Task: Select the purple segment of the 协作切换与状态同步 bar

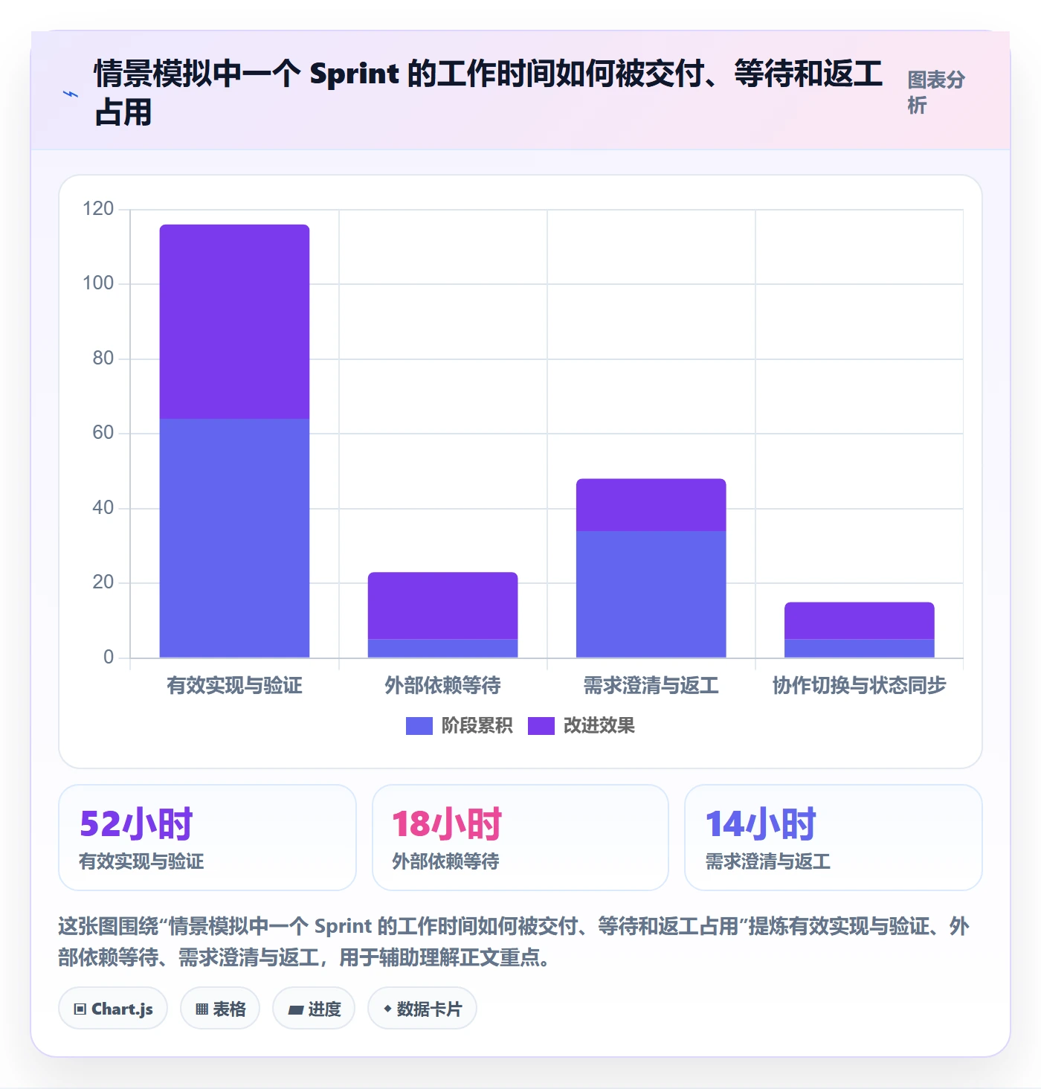Action: [859, 620]
